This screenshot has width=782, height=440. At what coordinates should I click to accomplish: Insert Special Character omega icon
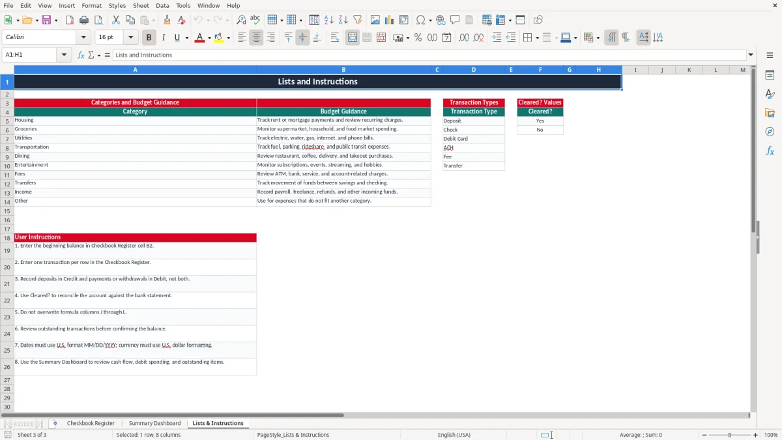point(420,20)
